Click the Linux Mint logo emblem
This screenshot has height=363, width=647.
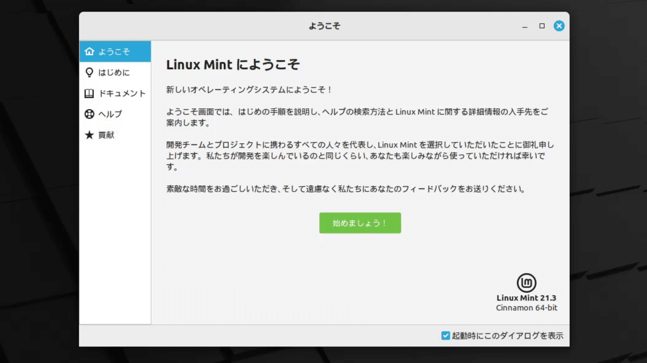click(x=527, y=283)
